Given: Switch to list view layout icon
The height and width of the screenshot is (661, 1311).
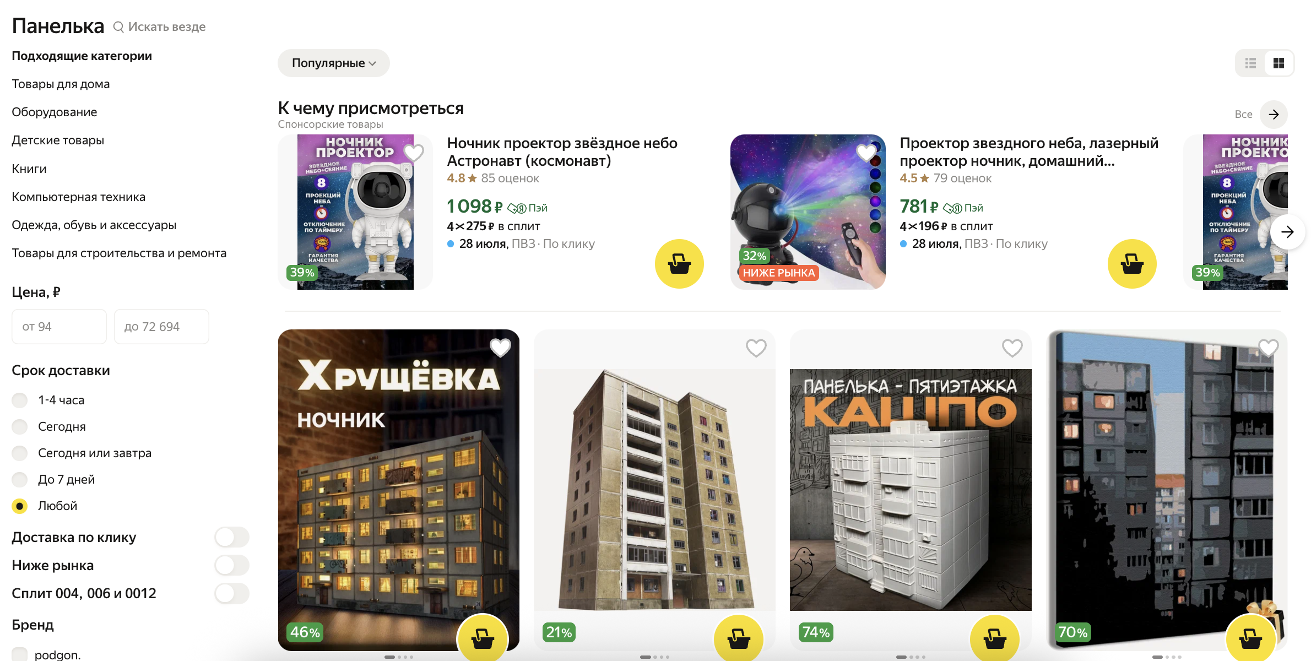Looking at the screenshot, I should 1250,63.
